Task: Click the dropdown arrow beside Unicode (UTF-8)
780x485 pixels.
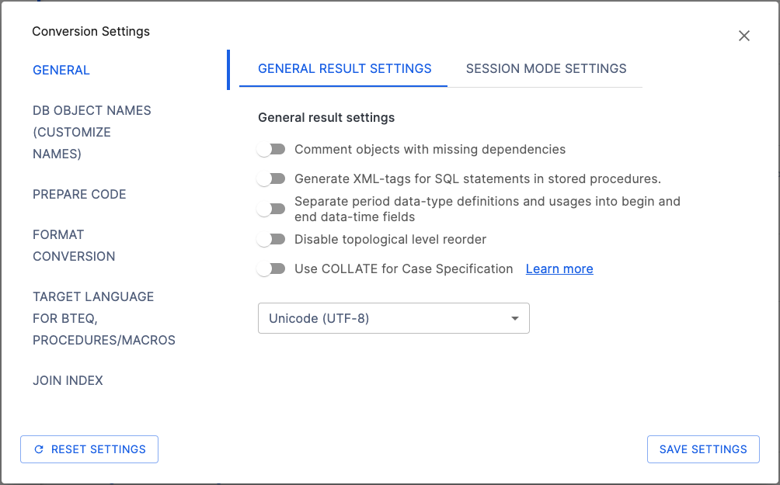Action: pyautogui.click(x=514, y=318)
